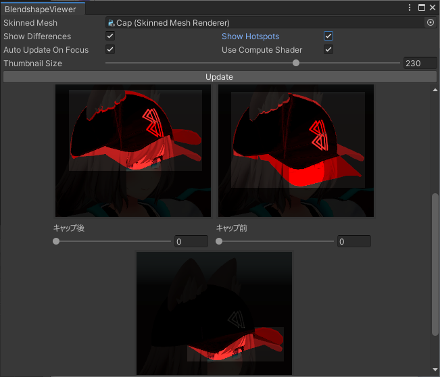This screenshot has height=377, width=440.
Task: Select the キャップ前 blendshape thumbnail
Action: [296, 151]
